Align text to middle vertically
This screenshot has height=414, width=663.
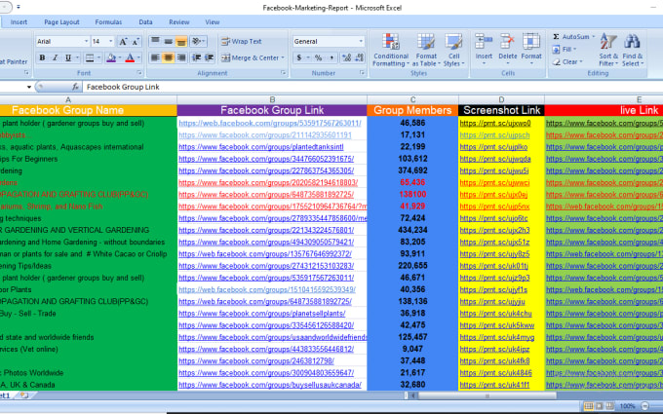[169, 41]
